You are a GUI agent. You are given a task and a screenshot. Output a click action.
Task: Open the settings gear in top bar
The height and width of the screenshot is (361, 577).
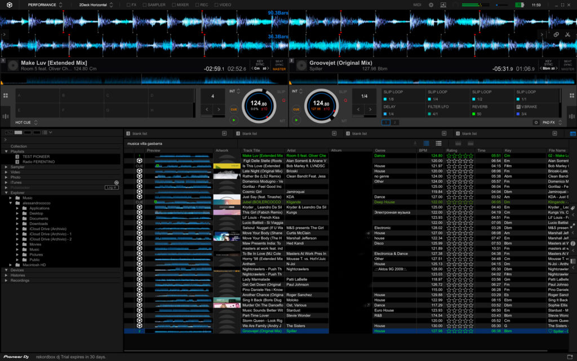pyautogui.click(x=431, y=5)
